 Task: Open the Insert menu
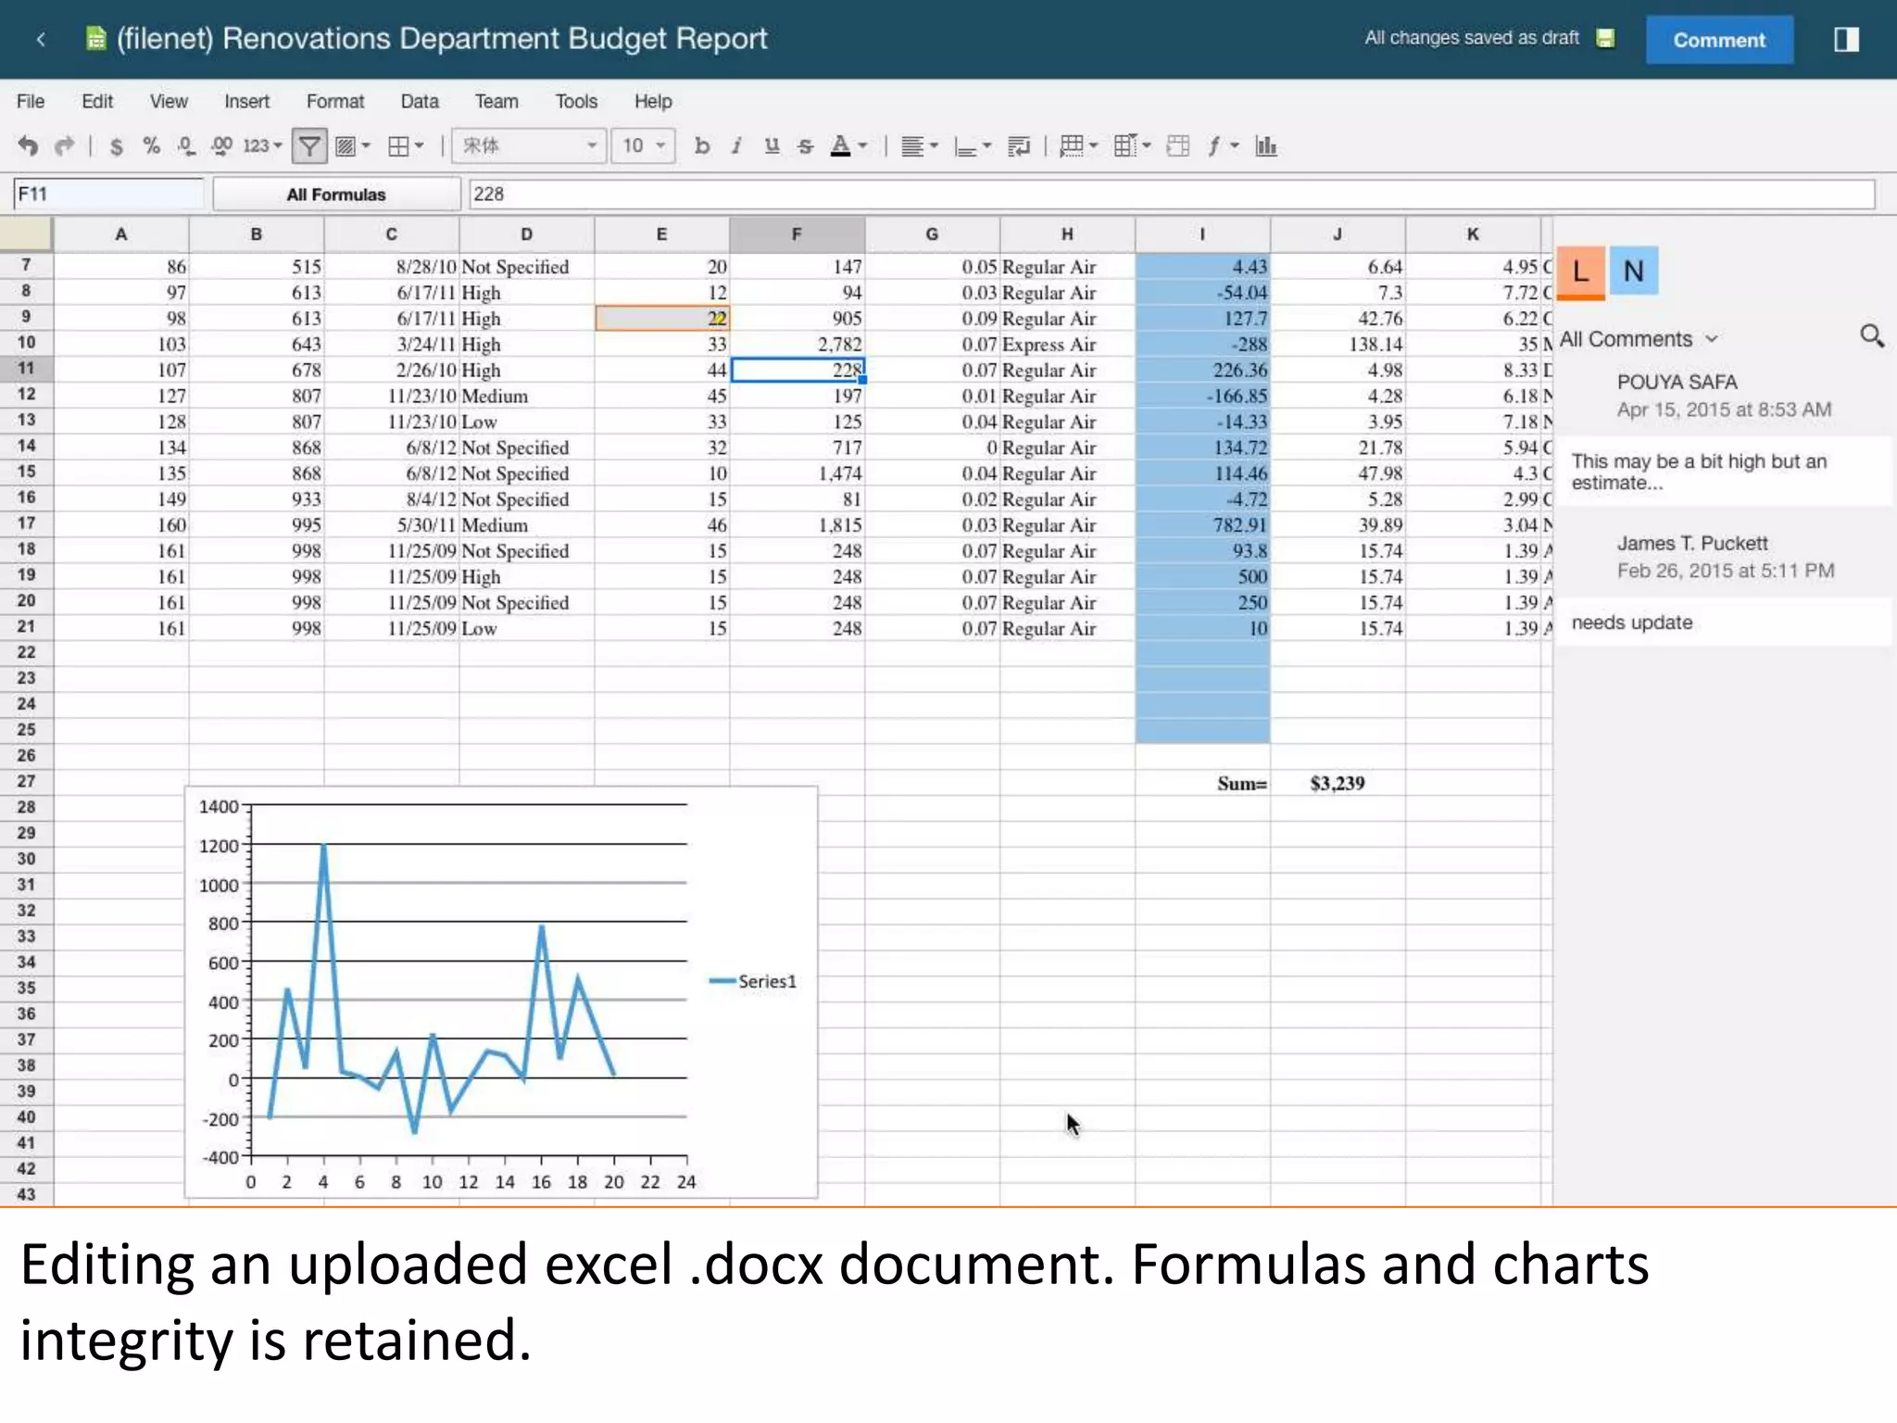click(246, 101)
